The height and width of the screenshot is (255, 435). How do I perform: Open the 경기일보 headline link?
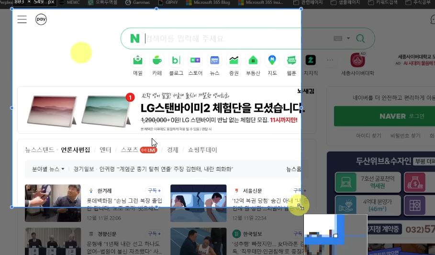(x=153, y=169)
